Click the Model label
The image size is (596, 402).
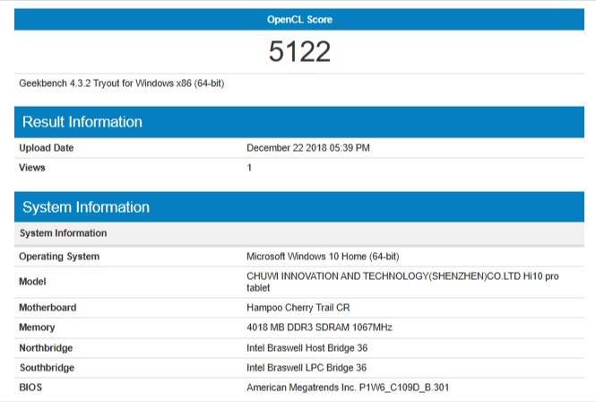pos(32,282)
